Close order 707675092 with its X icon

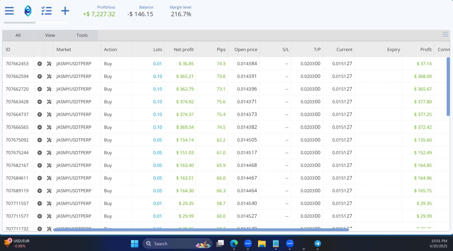pyautogui.click(x=40, y=140)
